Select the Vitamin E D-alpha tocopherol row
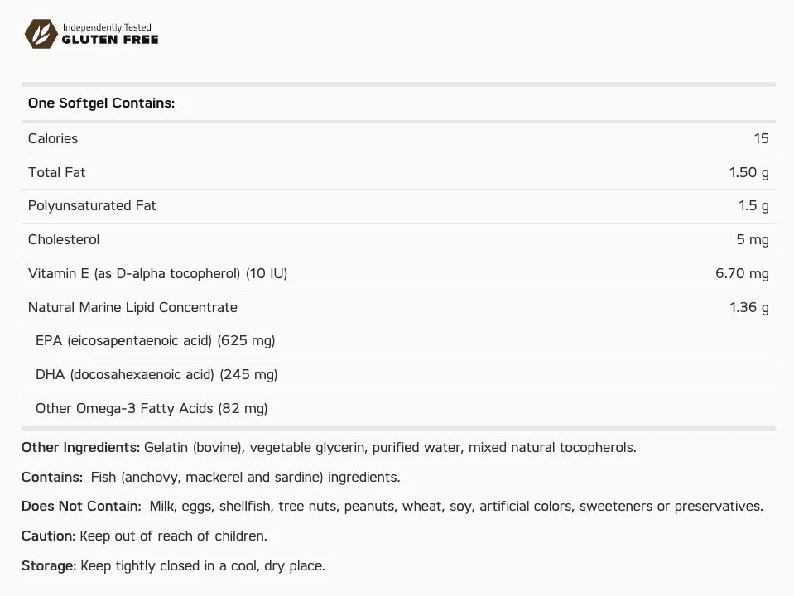The height and width of the screenshot is (596, 794). coord(398,274)
